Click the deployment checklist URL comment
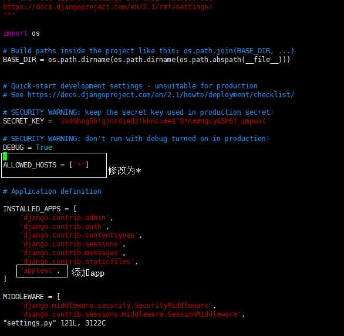The width and height of the screenshot is (344, 336). (x=149, y=95)
